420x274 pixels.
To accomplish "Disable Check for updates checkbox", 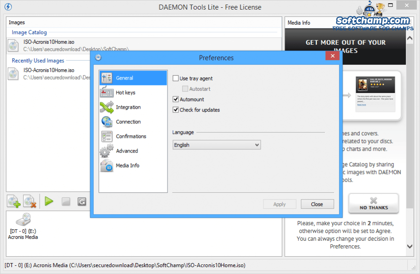I will [176, 110].
